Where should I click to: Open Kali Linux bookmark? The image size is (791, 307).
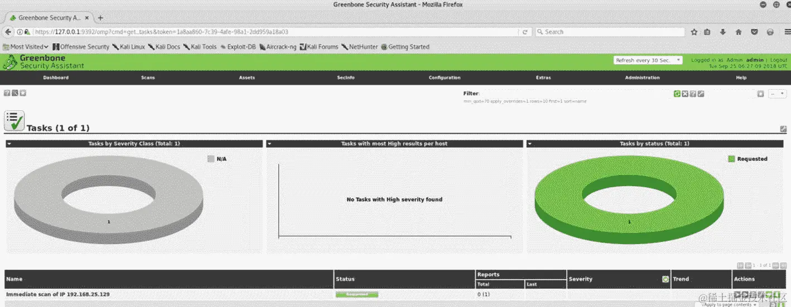[x=128, y=47]
